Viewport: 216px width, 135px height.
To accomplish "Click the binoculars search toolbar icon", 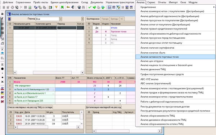I will [x=84, y=7].
